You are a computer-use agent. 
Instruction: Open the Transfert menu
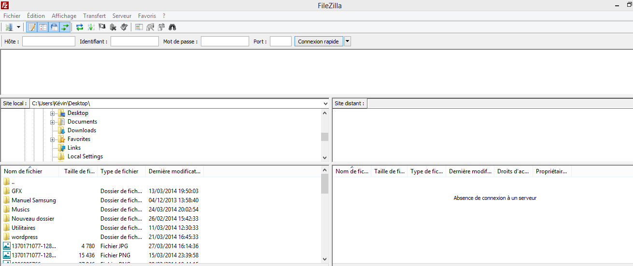[95, 16]
